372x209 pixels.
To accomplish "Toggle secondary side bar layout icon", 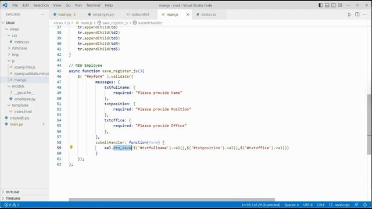I will pos(333,5).
